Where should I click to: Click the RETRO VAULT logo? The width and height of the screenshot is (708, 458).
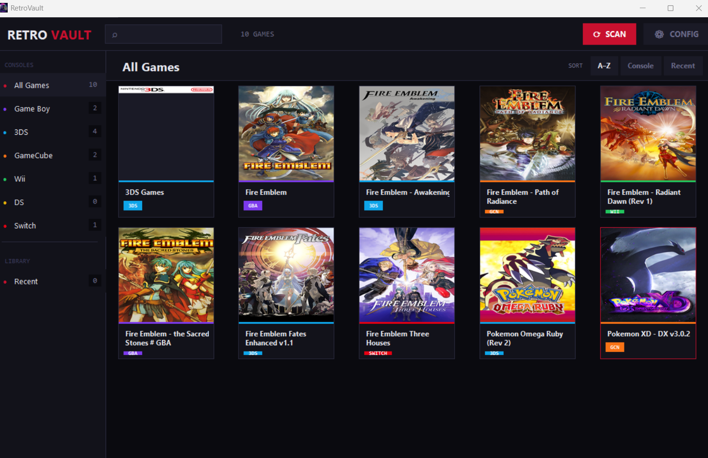[x=49, y=35]
